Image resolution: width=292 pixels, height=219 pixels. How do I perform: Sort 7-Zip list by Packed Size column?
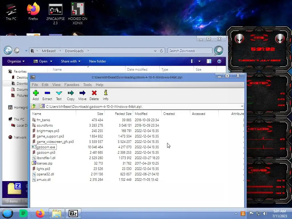point(119,113)
